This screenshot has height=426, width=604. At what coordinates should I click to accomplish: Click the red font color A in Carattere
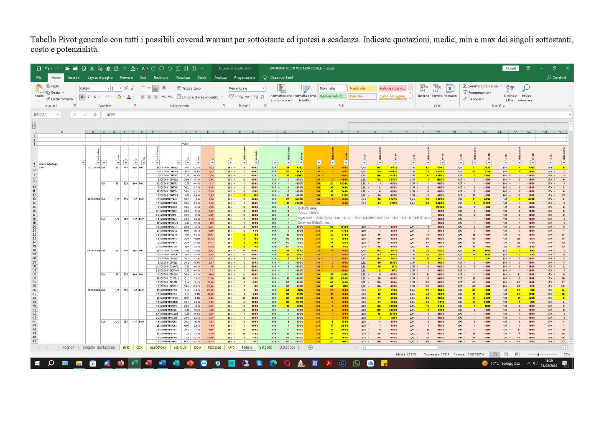click(128, 97)
